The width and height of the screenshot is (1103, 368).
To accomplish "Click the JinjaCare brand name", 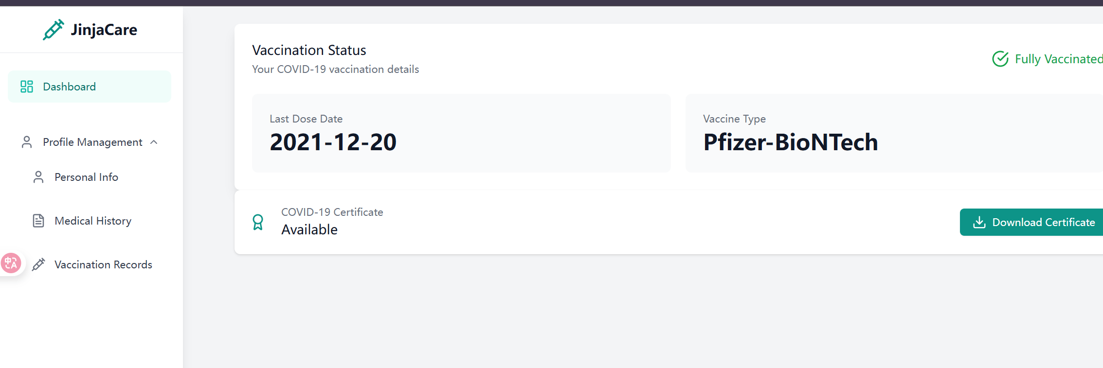I will pyautogui.click(x=104, y=30).
